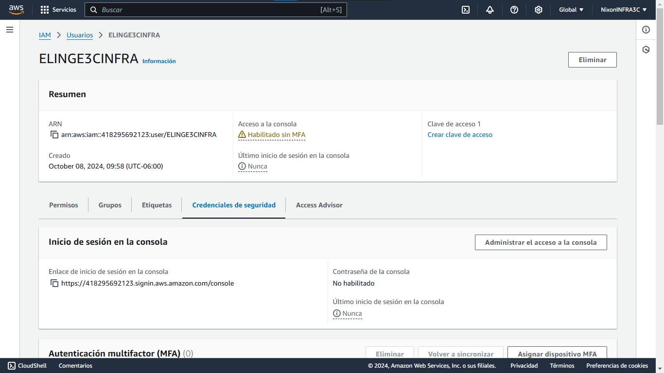664x373 pixels.
Task: Open CloudShell in the footer bar
Action: (x=27, y=366)
